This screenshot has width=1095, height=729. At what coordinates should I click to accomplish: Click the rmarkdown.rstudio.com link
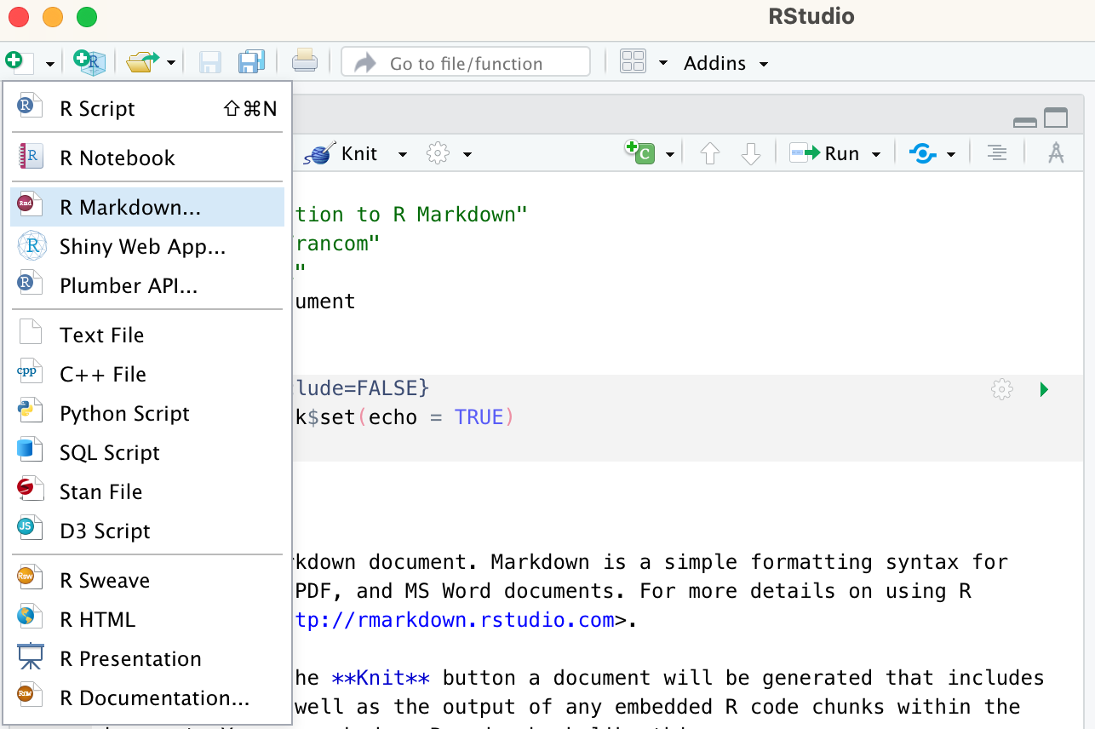(x=455, y=619)
